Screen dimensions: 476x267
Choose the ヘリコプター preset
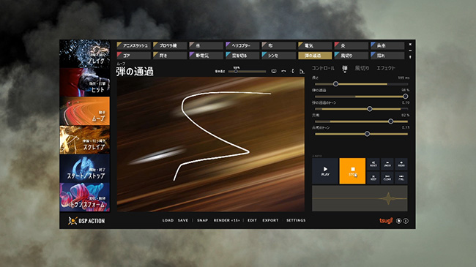[x=242, y=46]
